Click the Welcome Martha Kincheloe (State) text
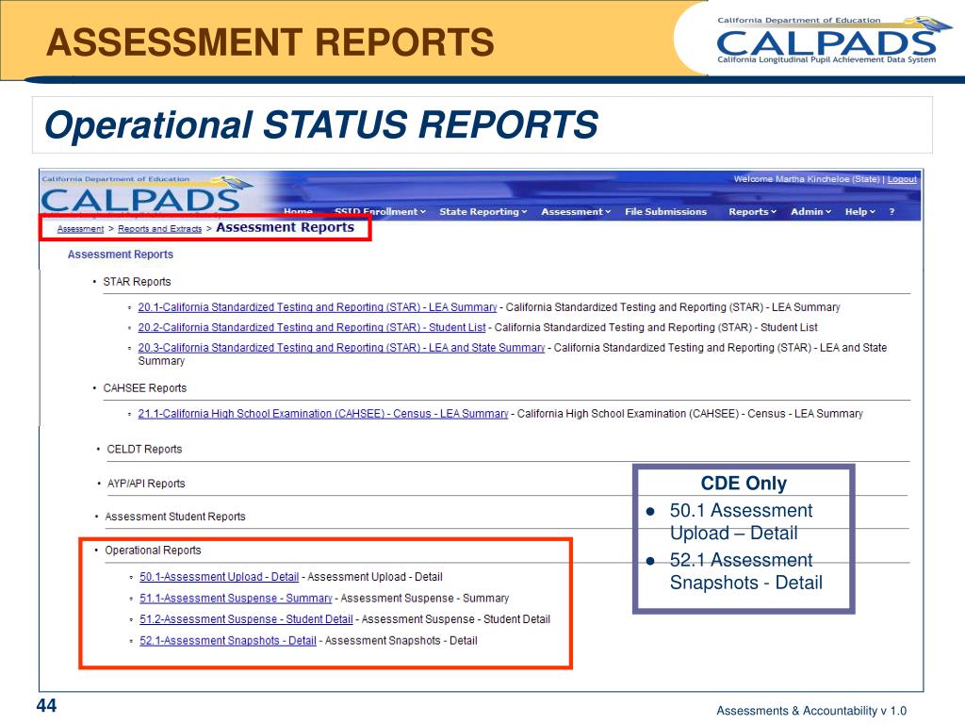Image resolution: width=965 pixels, height=724 pixels. tap(807, 179)
